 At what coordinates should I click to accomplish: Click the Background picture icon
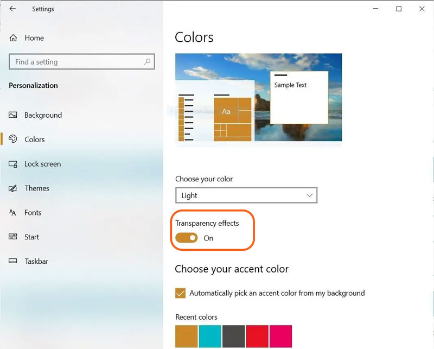click(12, 115)
